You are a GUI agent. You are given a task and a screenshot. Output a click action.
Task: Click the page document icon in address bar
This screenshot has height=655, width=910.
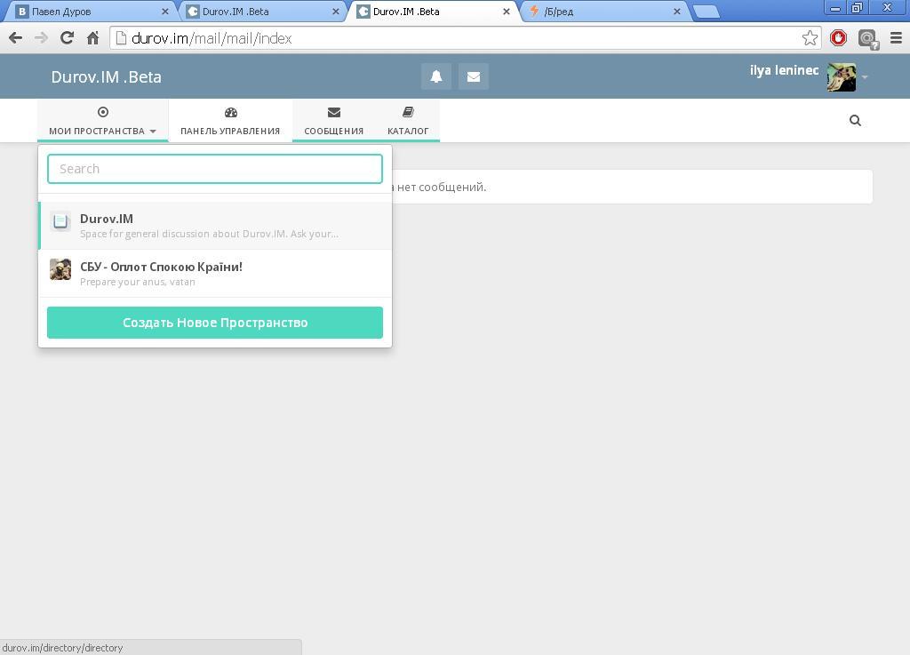pyautogui.click(x=121, y=38)
